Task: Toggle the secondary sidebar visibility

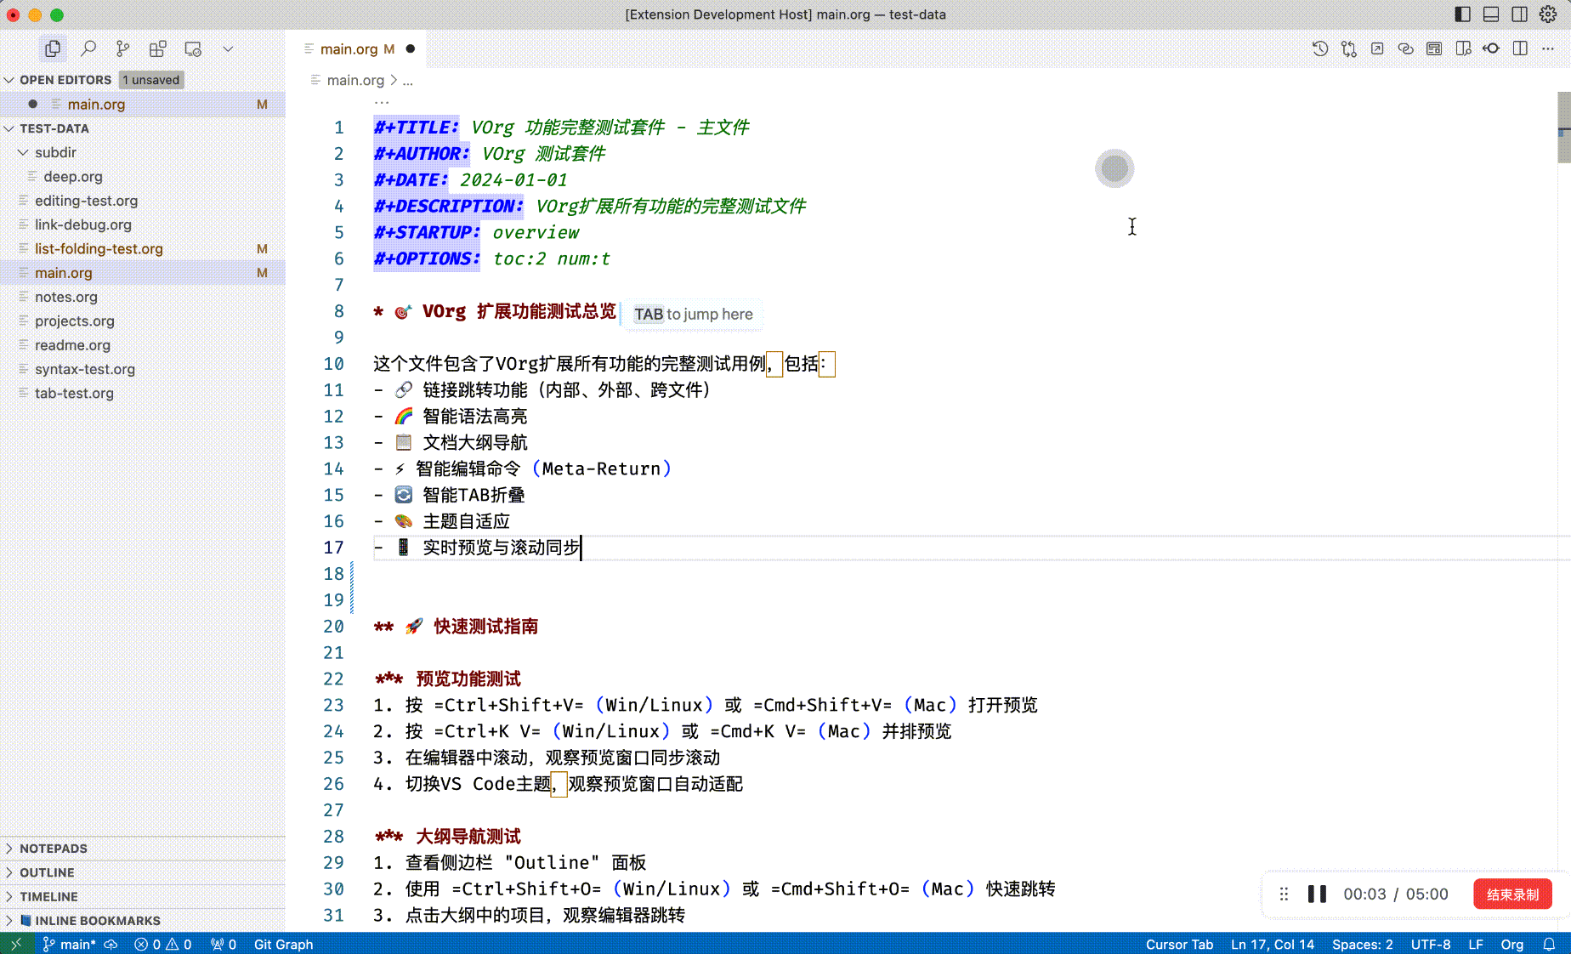Action: [x=1519, y=14]
